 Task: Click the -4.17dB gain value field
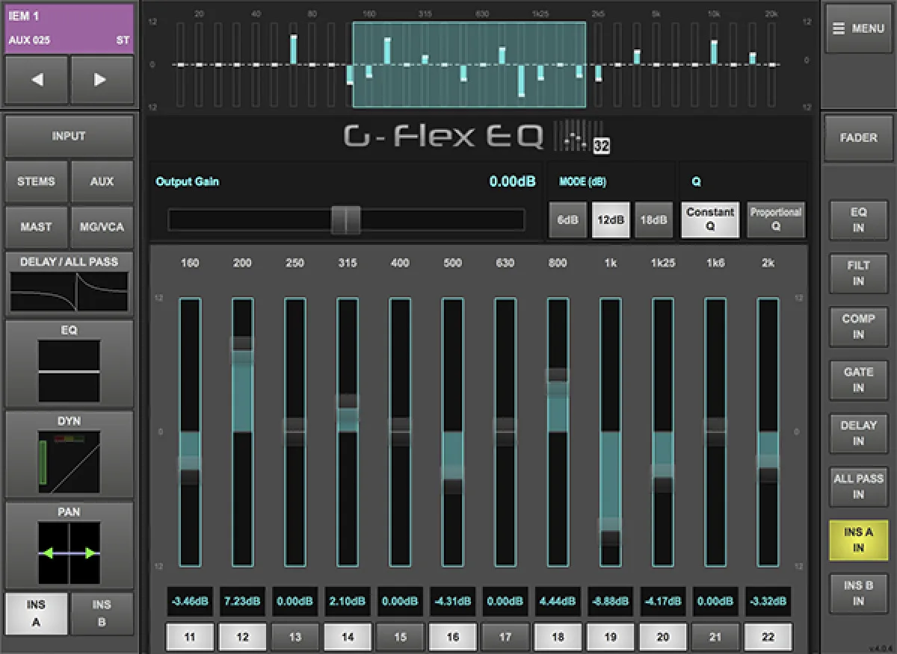coord(663,602)
